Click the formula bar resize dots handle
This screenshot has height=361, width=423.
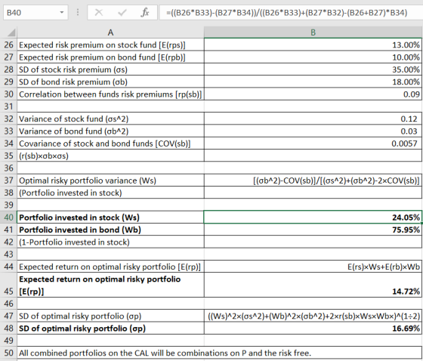pyautogui.click(x=78, y=12)
